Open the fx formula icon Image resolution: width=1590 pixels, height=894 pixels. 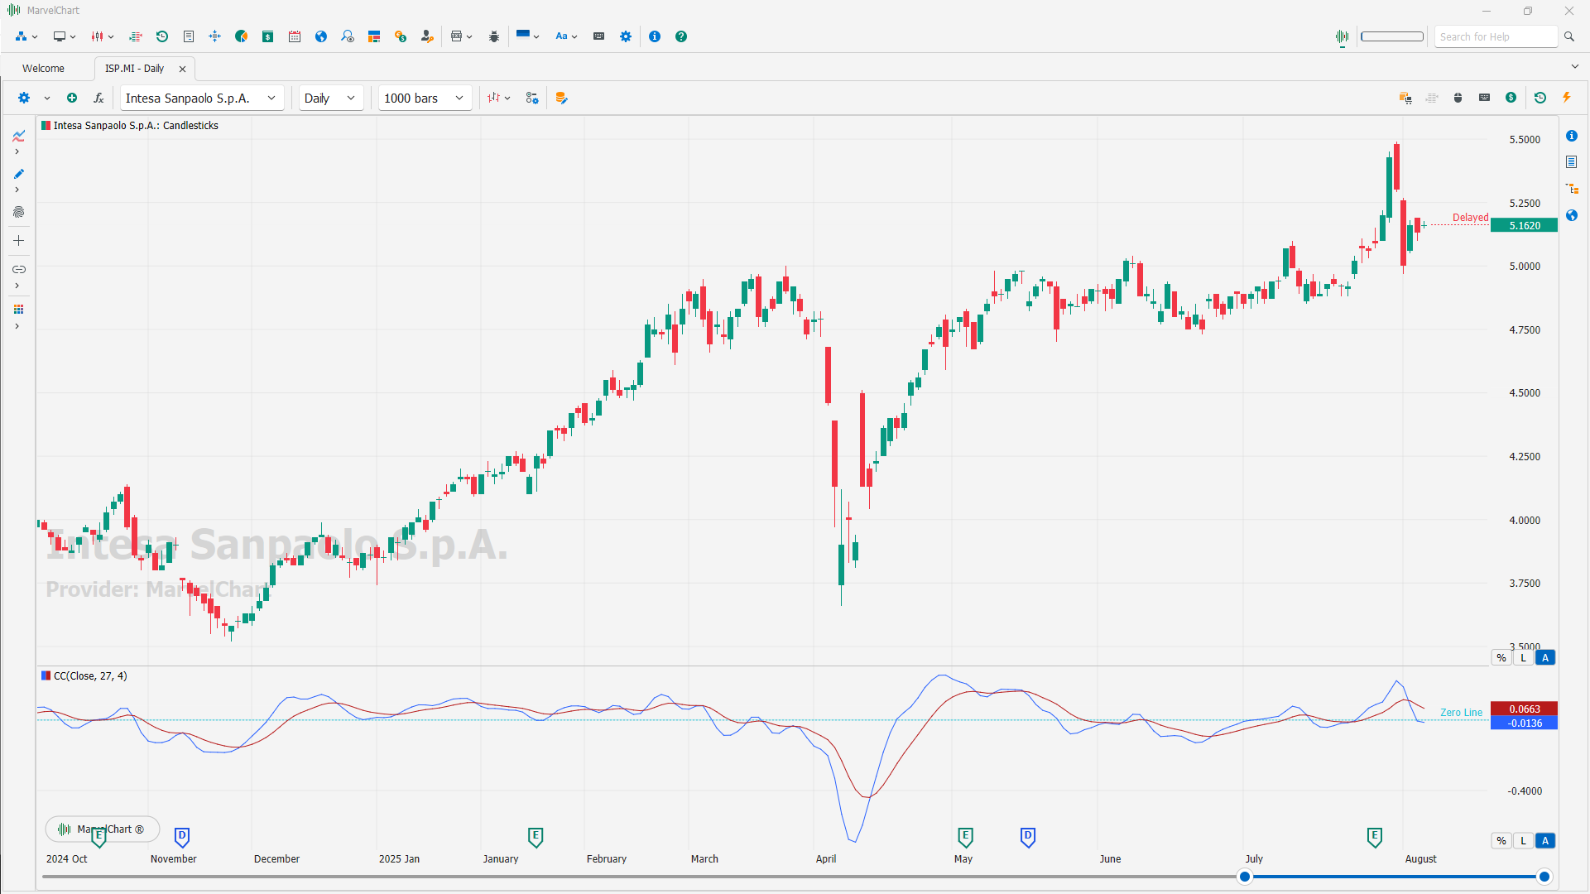[98, 98]
